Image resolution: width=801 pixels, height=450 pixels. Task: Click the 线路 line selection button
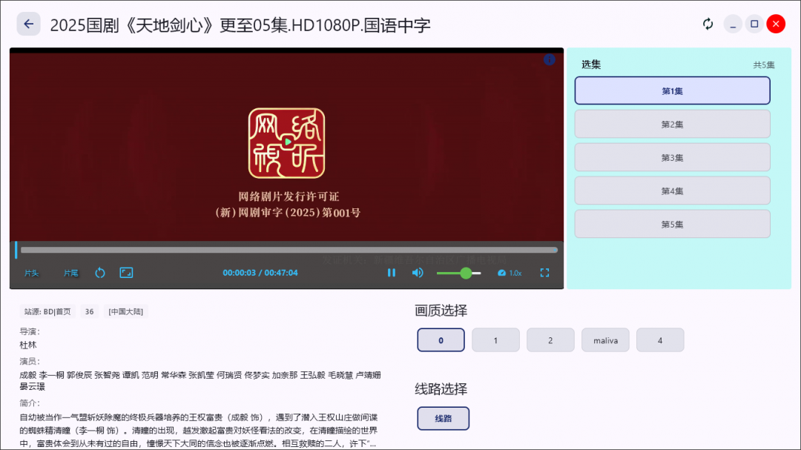(x=443, y=418)
